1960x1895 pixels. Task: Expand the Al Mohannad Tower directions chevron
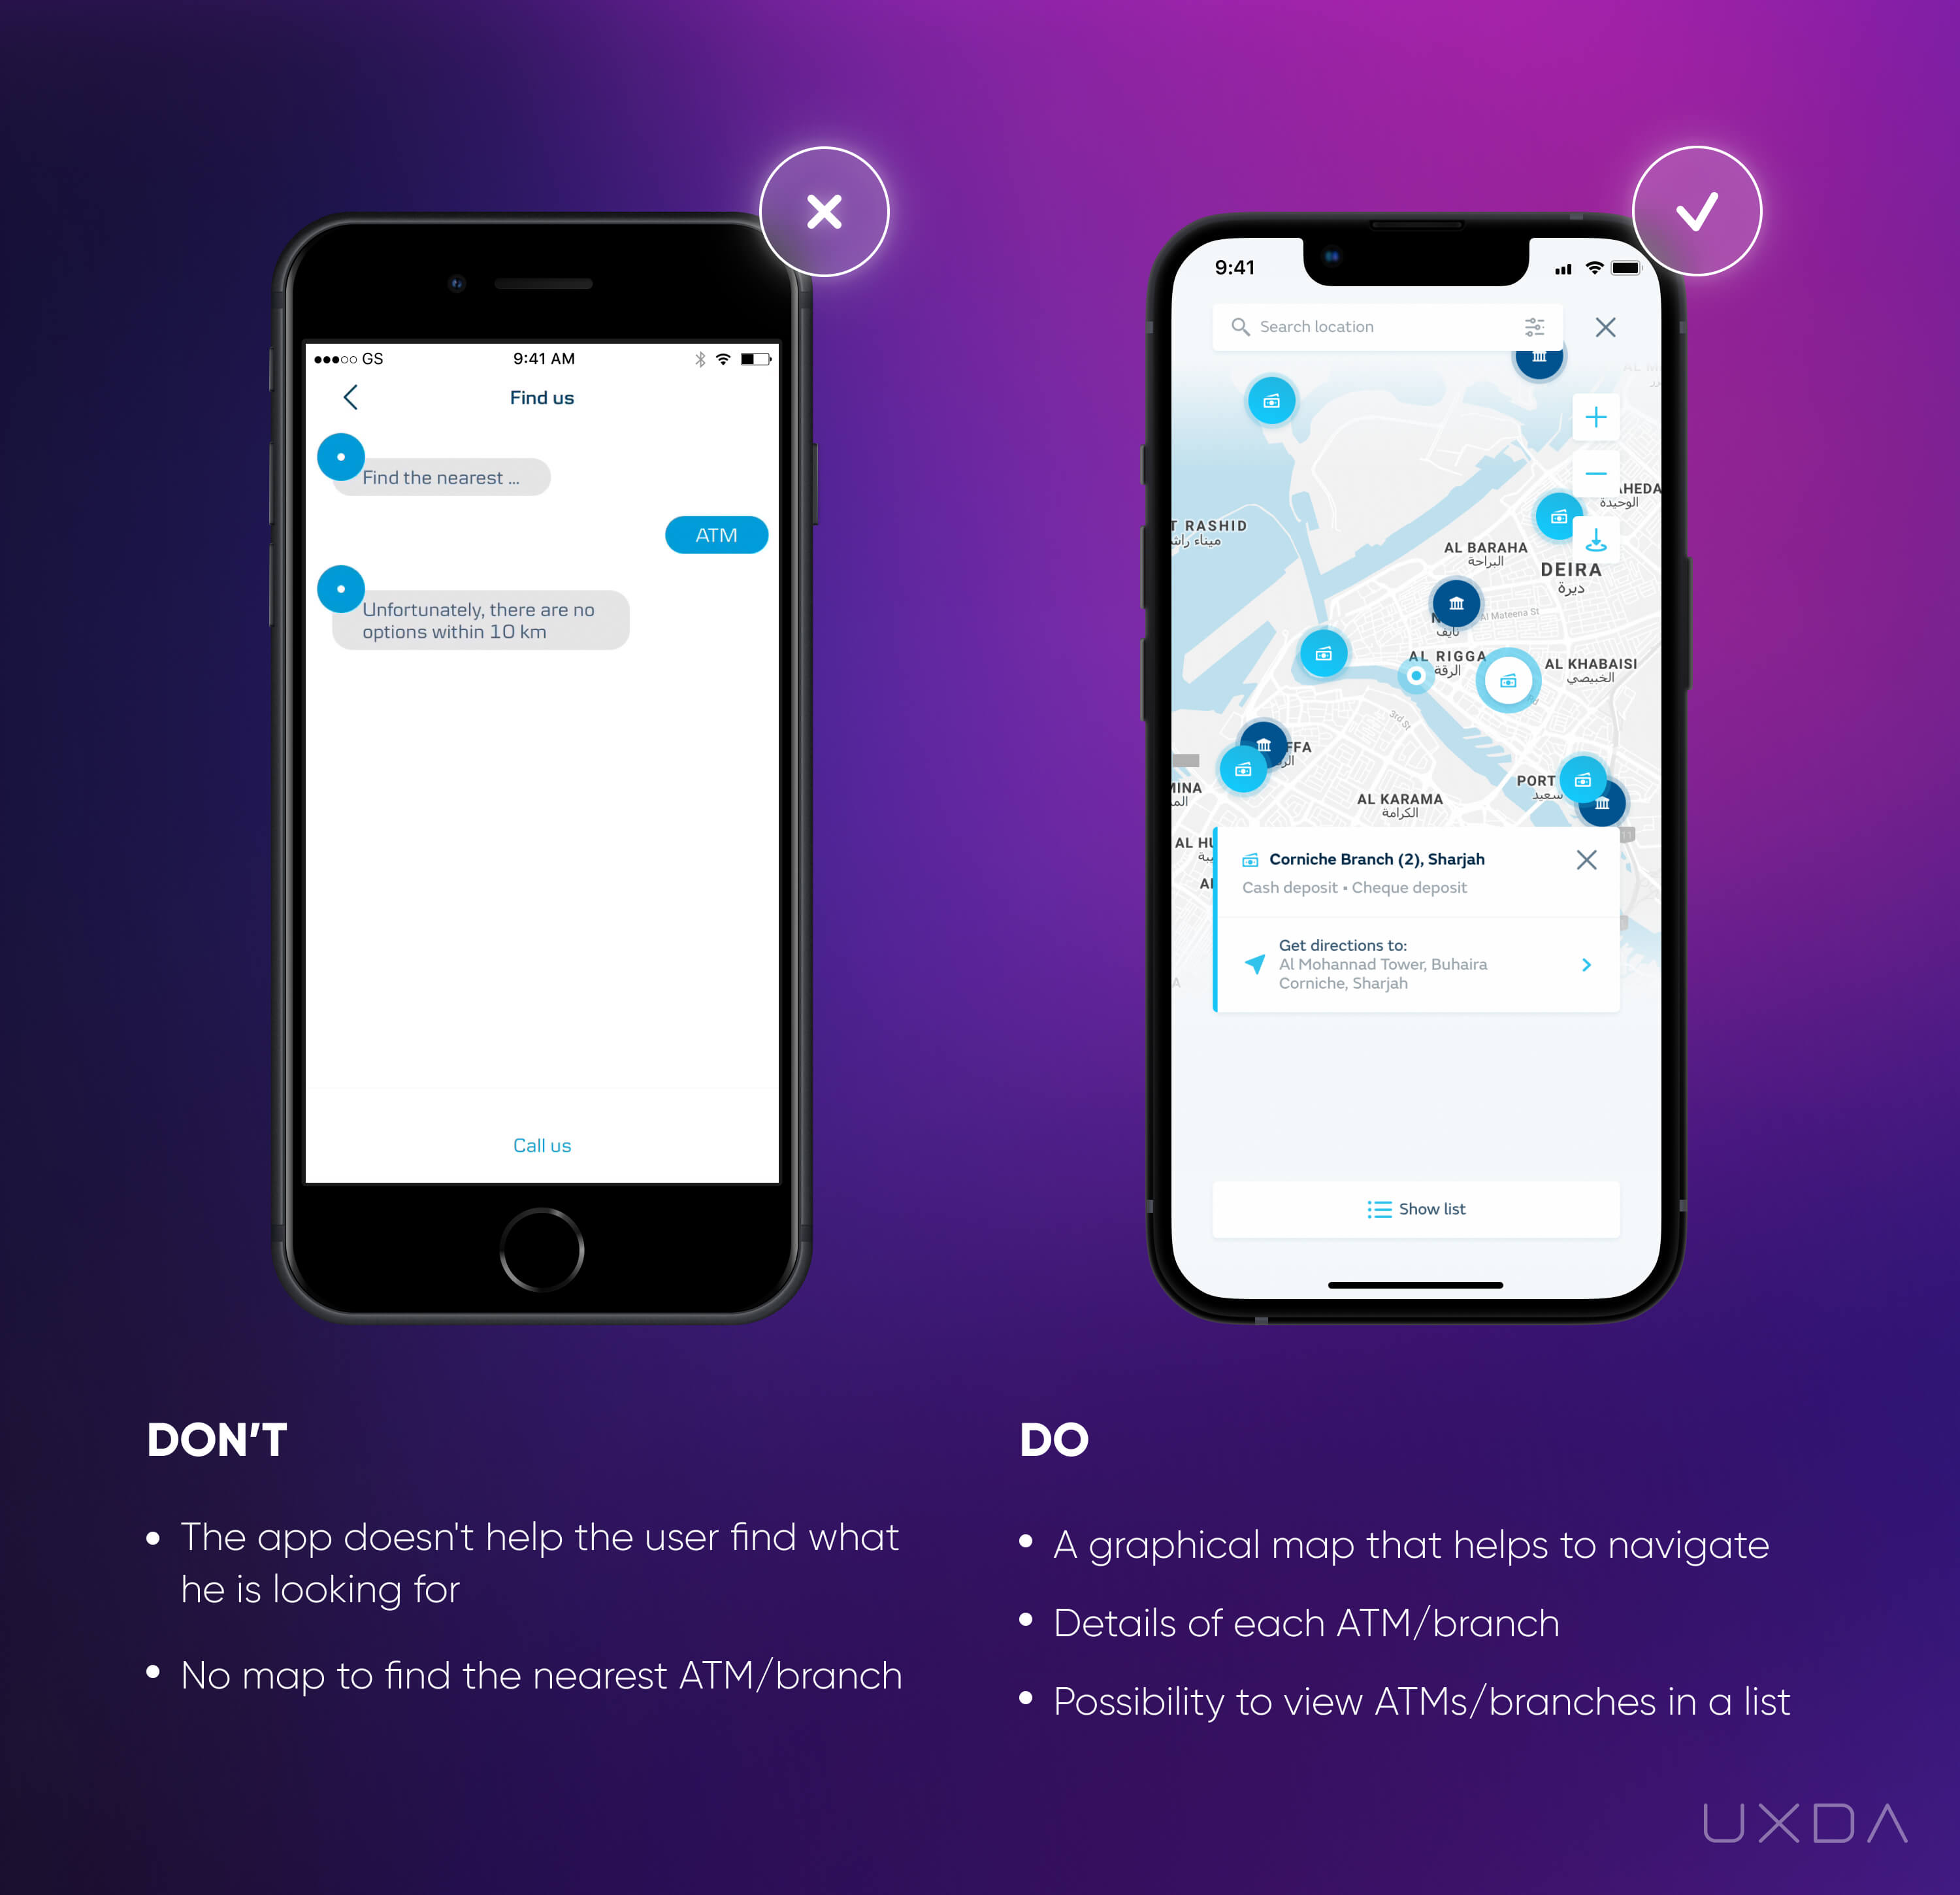click(x=1641, y=985)
